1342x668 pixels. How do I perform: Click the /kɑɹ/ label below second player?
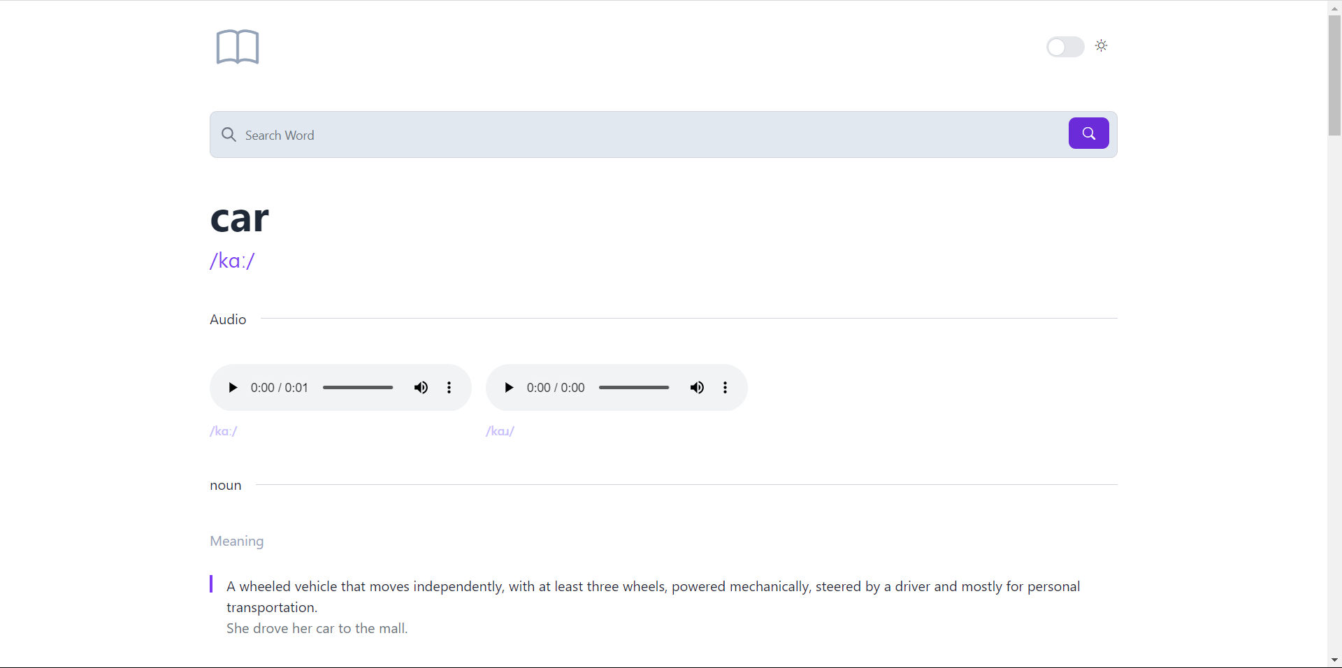click(500, 431)
